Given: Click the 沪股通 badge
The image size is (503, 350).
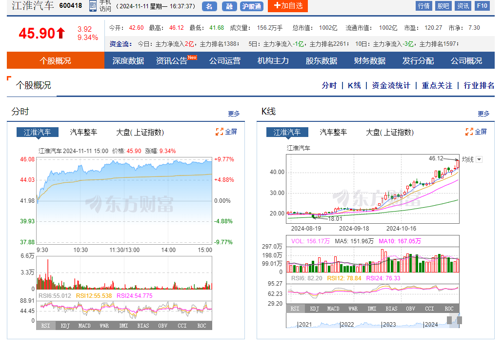Looking at the screenshot, I should tap(252, 6).
